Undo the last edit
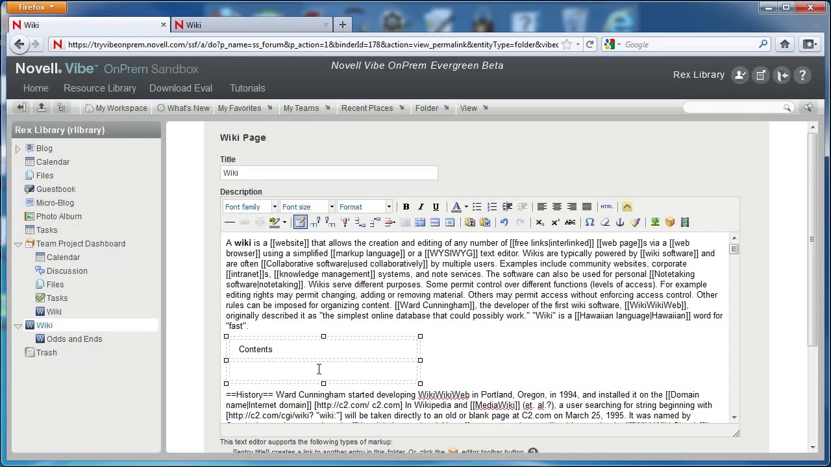The image size is (831, 467). click(x=504, y=222)
